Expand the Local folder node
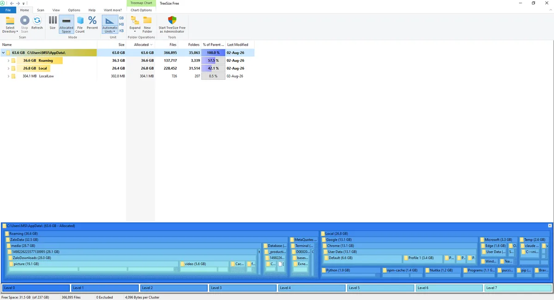554x300 pixels. tap(8, 68)
